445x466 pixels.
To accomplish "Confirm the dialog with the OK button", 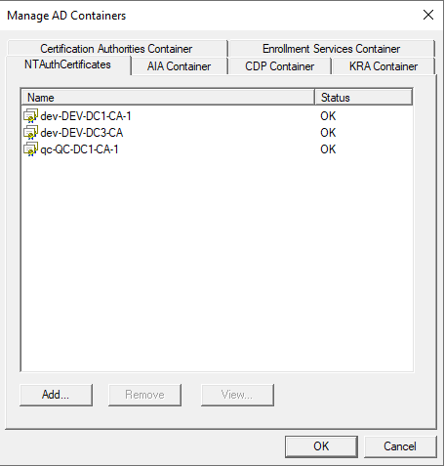I will 321,446.
